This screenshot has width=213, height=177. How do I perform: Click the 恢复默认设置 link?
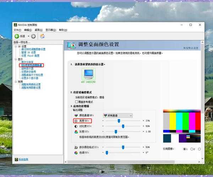click(191, 48)
